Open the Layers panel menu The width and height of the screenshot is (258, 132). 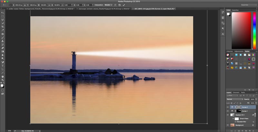point(256,92)
